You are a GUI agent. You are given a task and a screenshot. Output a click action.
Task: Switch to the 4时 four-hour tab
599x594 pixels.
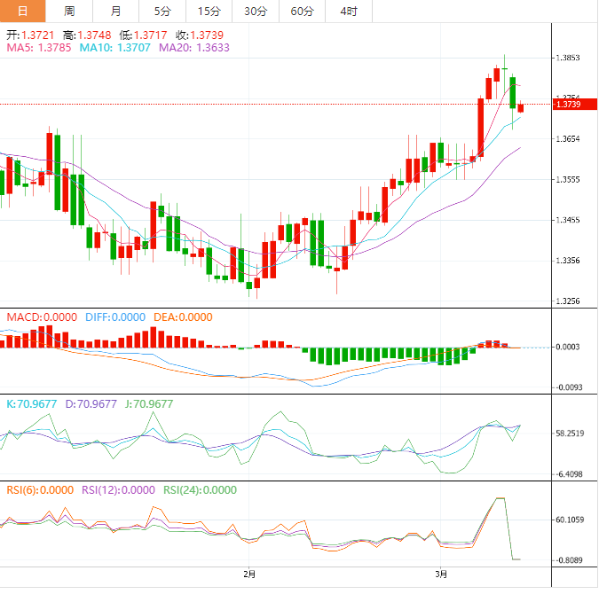(x=349, y=12)
